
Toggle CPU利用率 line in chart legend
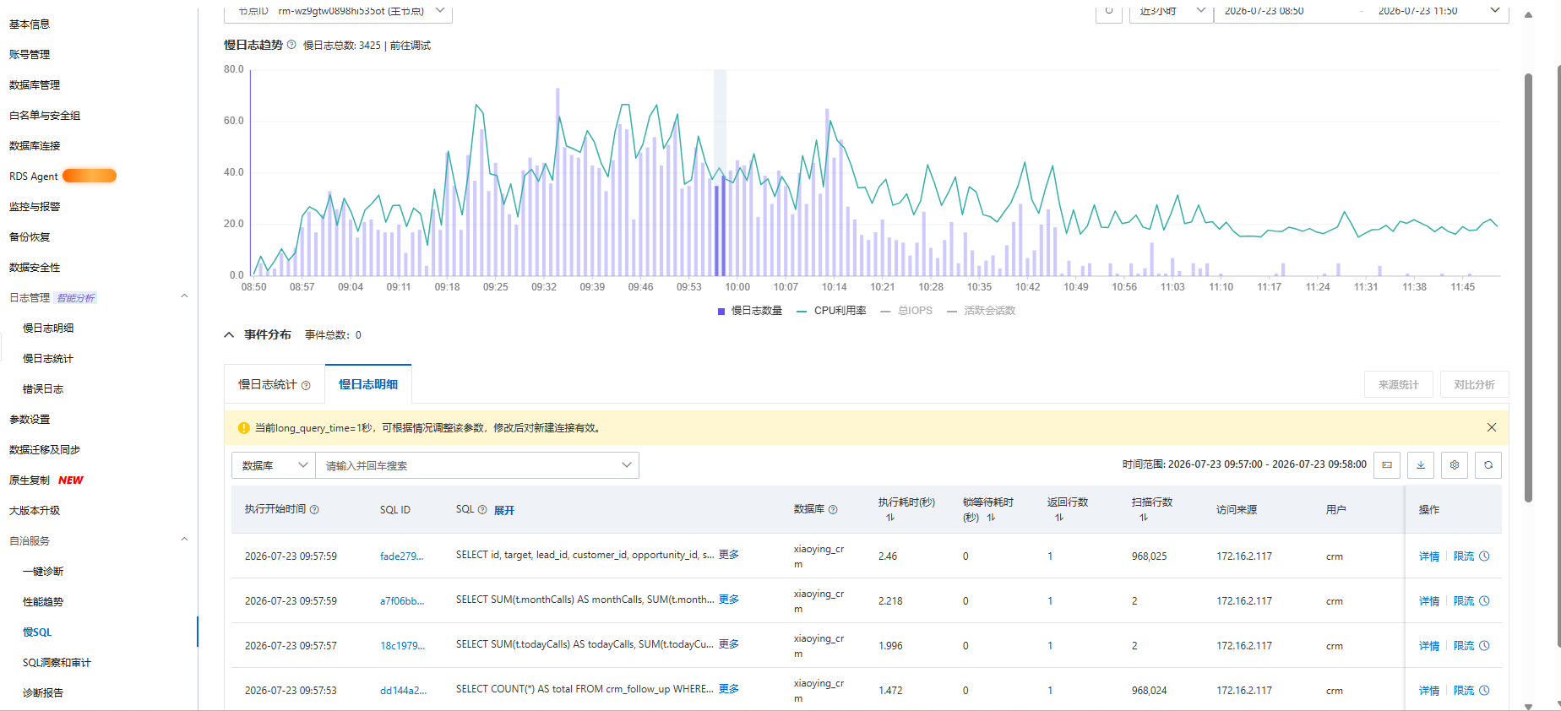point(831,311)
